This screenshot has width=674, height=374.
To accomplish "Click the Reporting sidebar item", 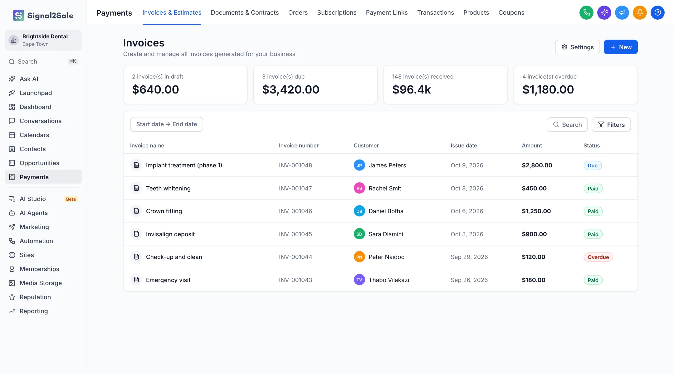I will point(43,311).
